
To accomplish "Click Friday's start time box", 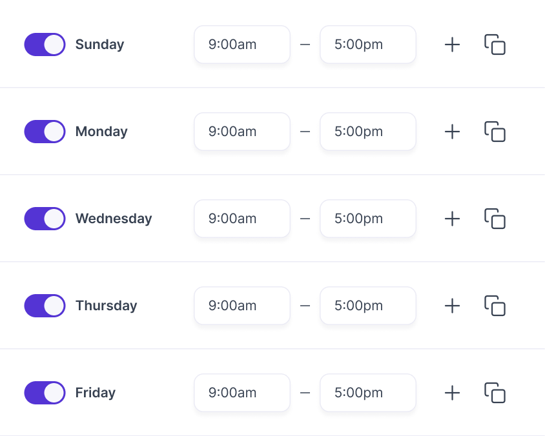I will [x=242, y=393].
